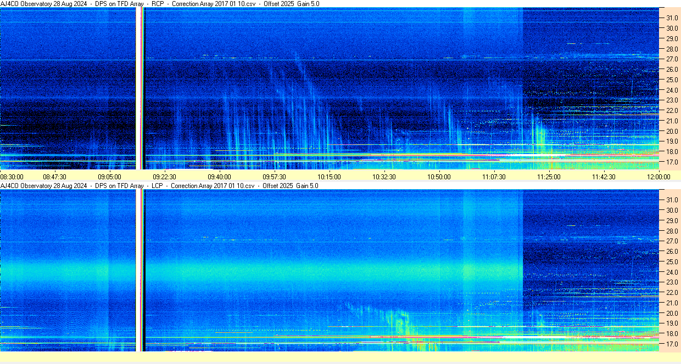Click 31.0 frequency label in LCP panel
Viewport: 681px width, 364px height.
point(672,200)
